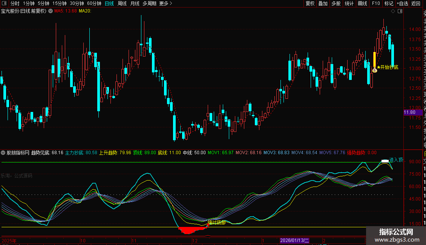
Task: Click the white 进入顶 marker block
Action: pyautogui.click(x=385, y=161)
